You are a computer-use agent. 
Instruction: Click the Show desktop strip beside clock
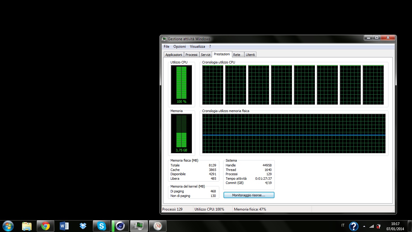pyautogui.click(x=410, y=226)
